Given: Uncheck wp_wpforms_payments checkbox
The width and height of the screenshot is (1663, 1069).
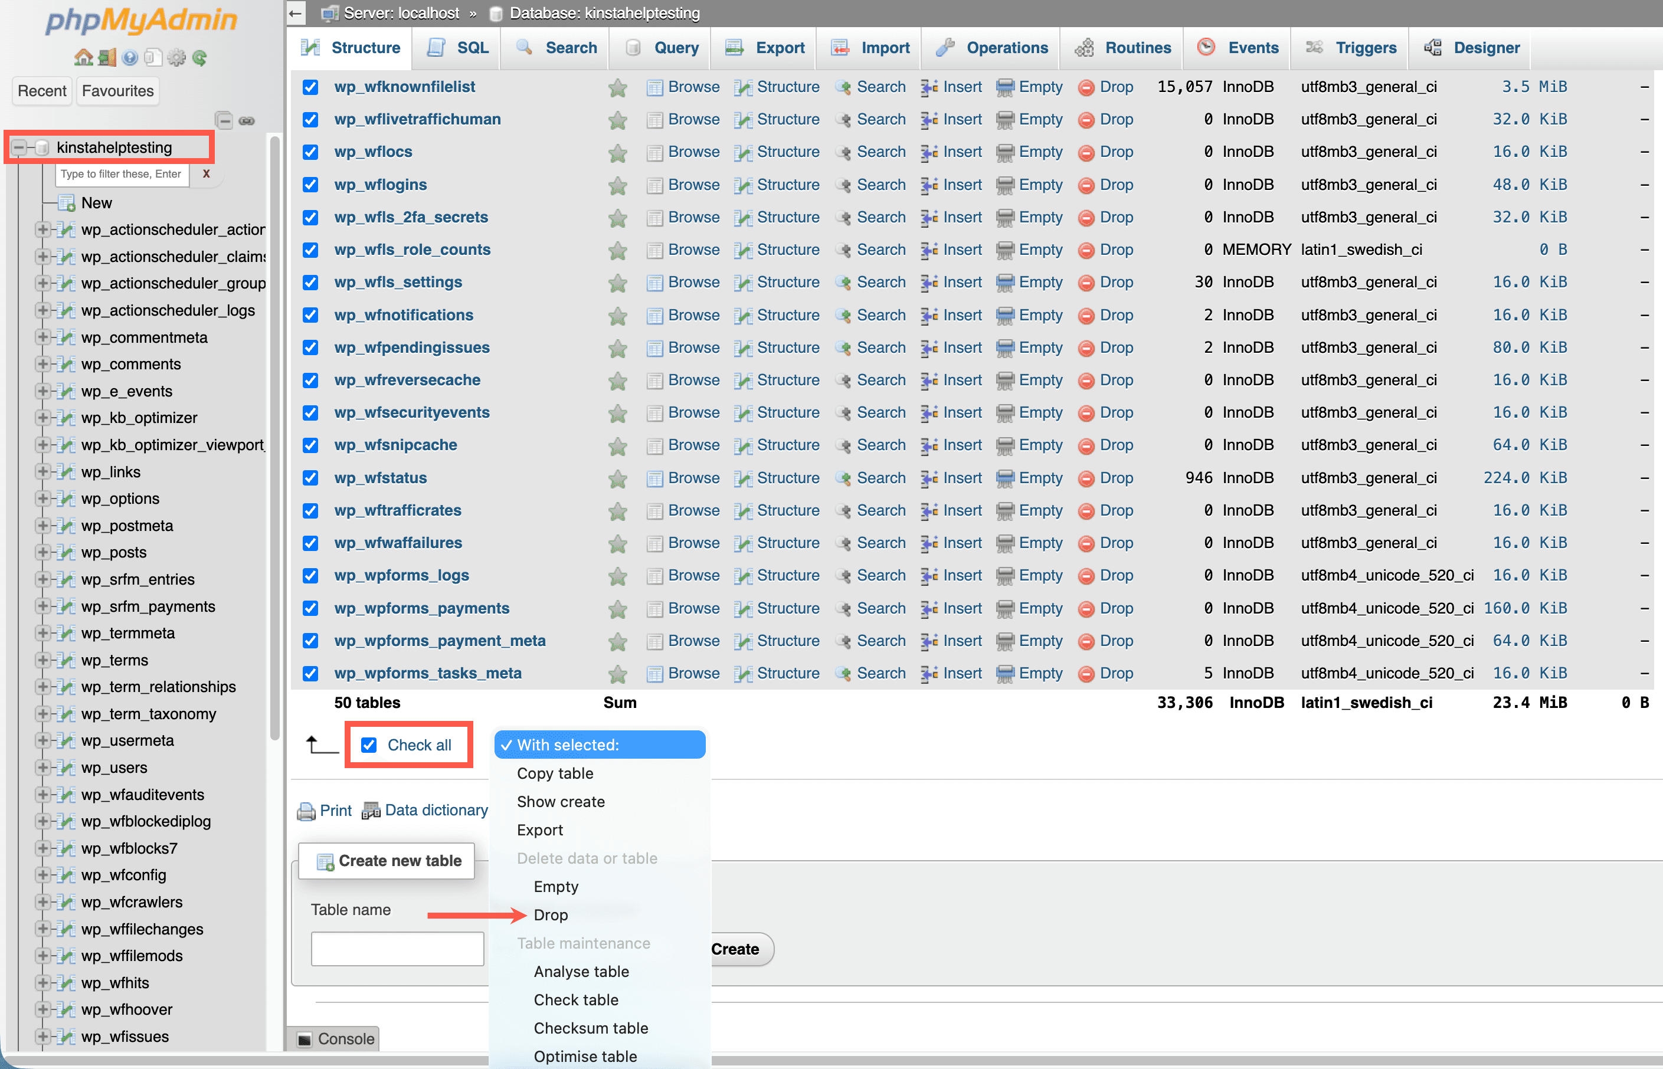Looking at the screenshot, I should 310,609.
